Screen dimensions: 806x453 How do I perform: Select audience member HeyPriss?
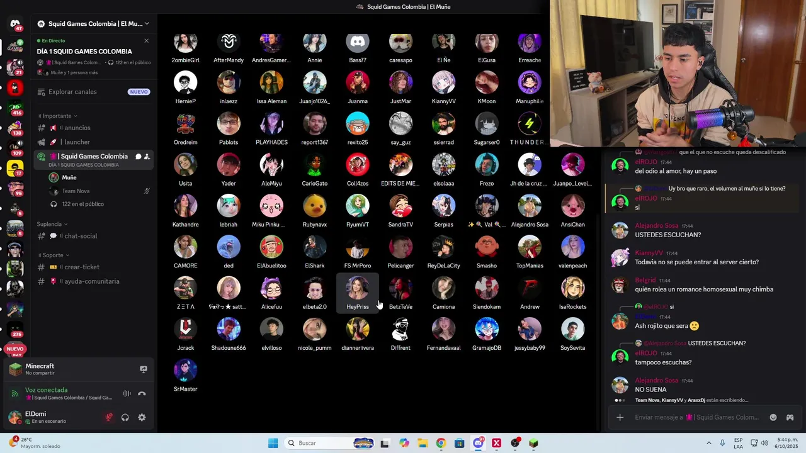(358, 293)
